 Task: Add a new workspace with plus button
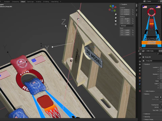coord(60,2)
